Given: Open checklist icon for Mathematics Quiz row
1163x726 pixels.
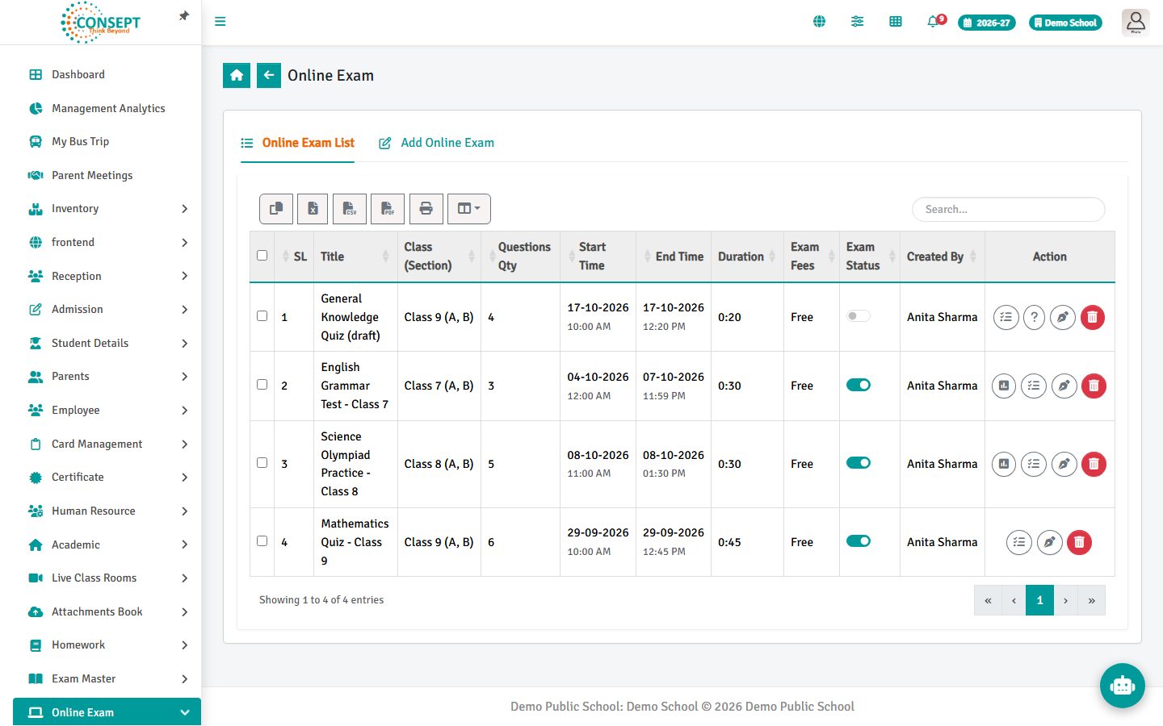Looking at the screenshot, I should pyautogui.click(x=1019, y=542).
